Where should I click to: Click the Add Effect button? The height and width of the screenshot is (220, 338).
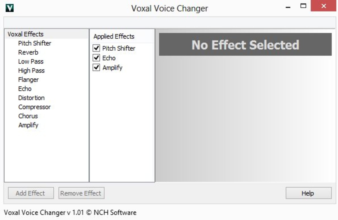(30, 193)
